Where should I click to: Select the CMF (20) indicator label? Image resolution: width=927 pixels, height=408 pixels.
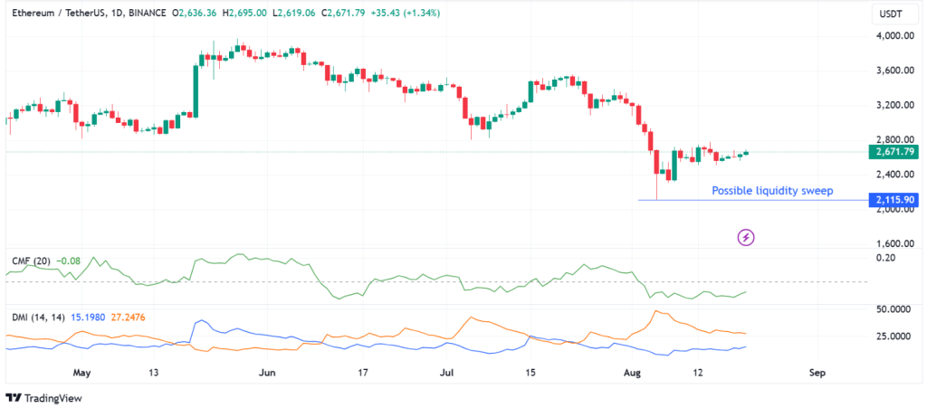31,260
